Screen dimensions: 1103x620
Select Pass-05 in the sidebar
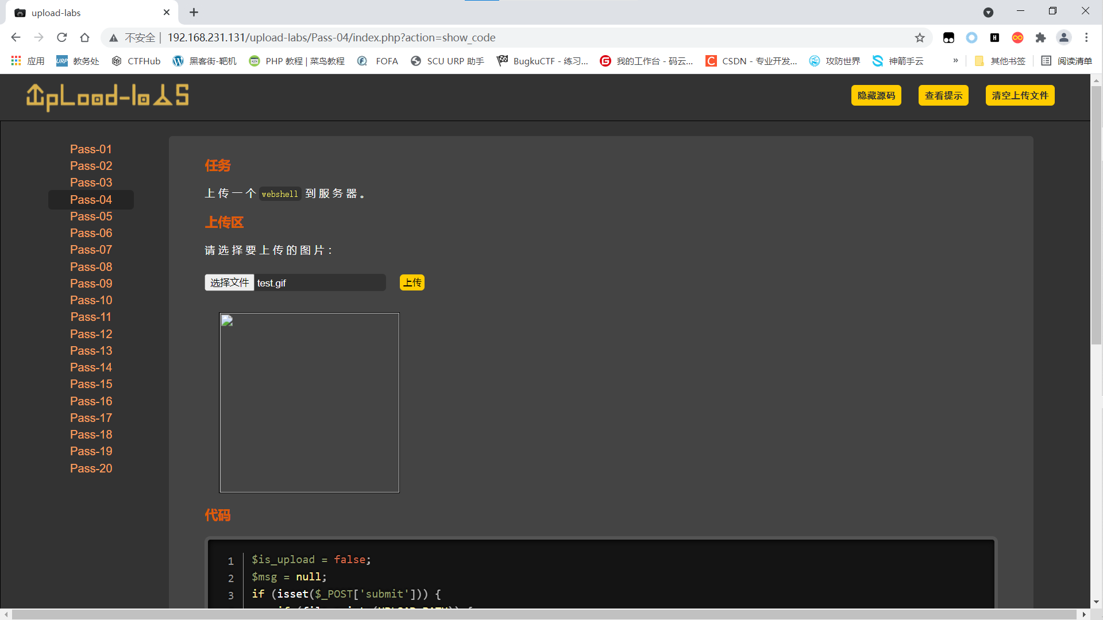point(91,216)
